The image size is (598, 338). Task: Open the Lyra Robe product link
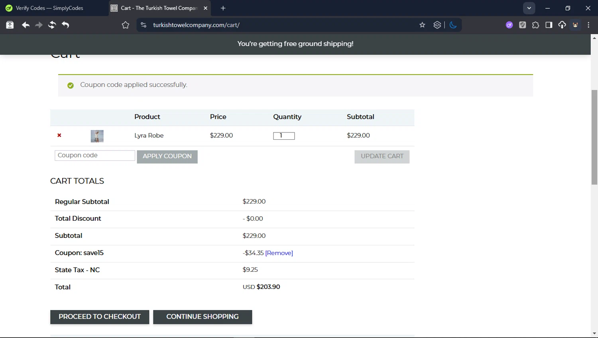(149, 136)
